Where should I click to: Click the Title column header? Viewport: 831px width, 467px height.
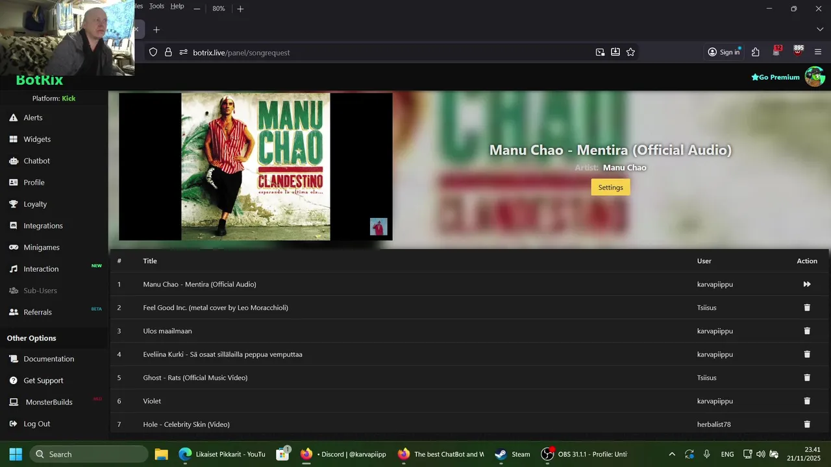point(150,261)
